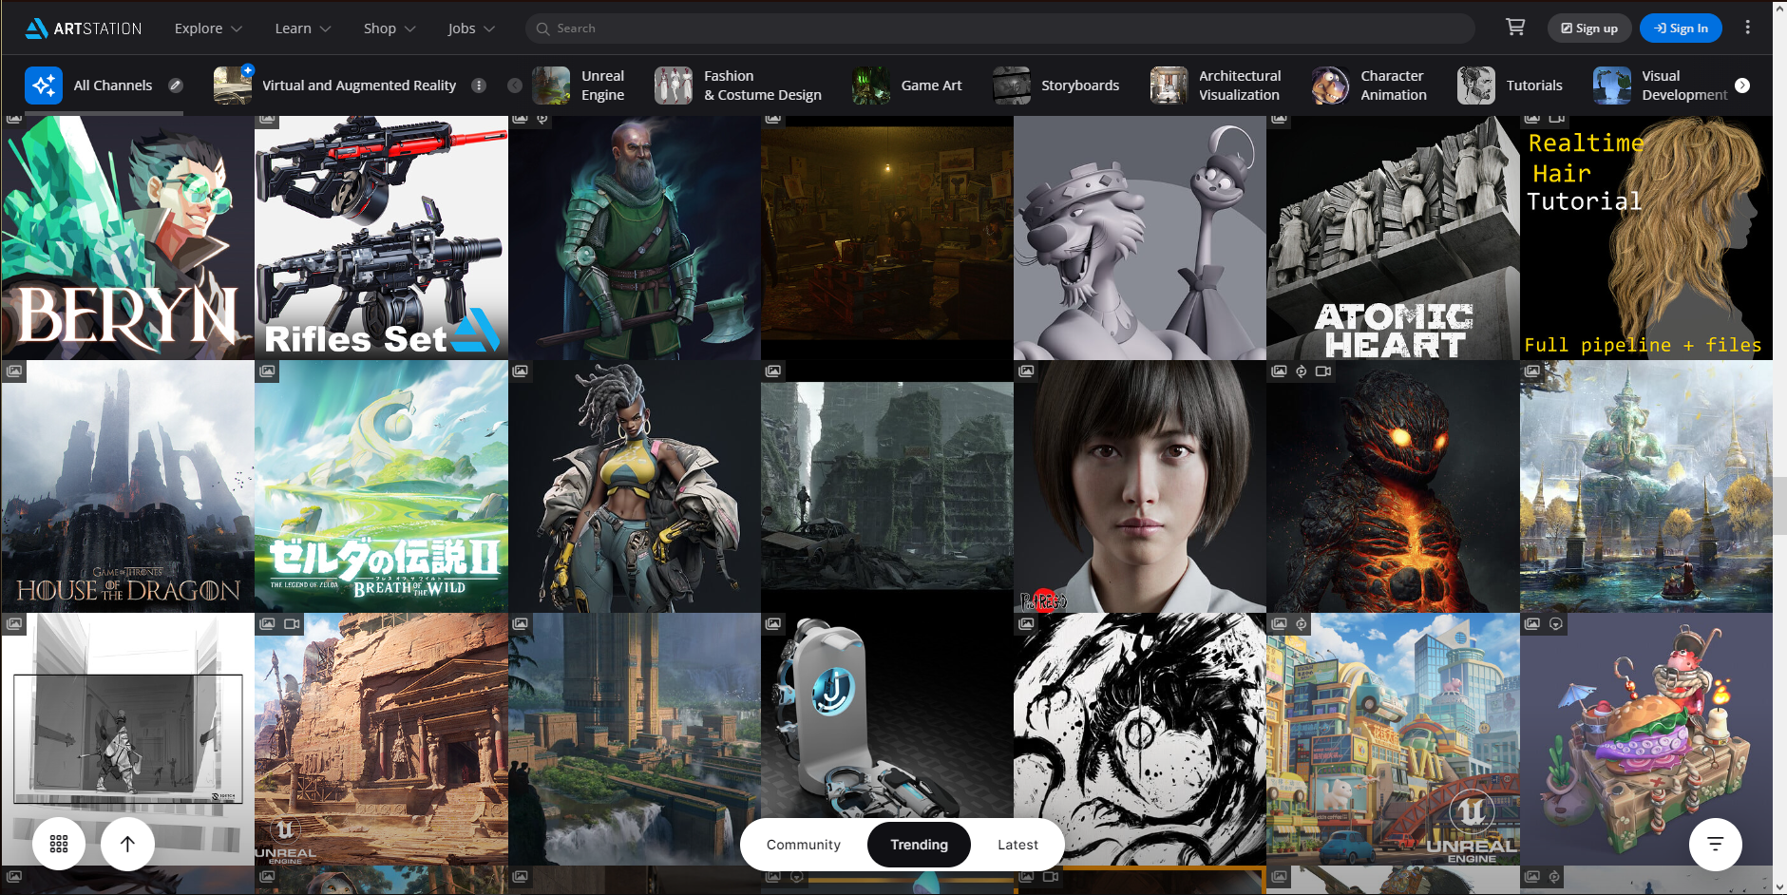Open the BERYN artwork thumbnail
The height and width of the screenshot is (895, 1787).
click(128, 238)
